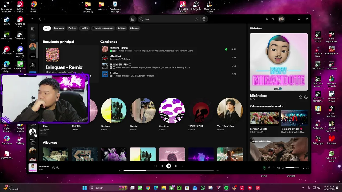Screen dimensions: 342x192
Task: Select the Todo filter chip
Action: pyautogui.click(x=47, y=28)
